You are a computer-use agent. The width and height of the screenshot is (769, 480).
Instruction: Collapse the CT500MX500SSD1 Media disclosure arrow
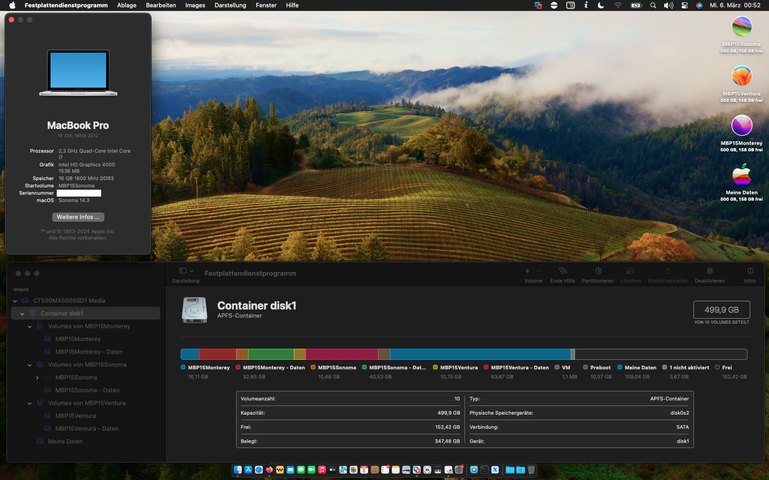pyautogui.click(x=15, y=301)
